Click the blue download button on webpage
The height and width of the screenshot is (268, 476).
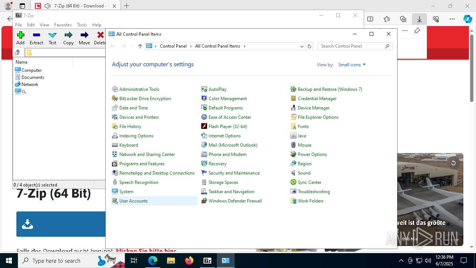[61, 224]
